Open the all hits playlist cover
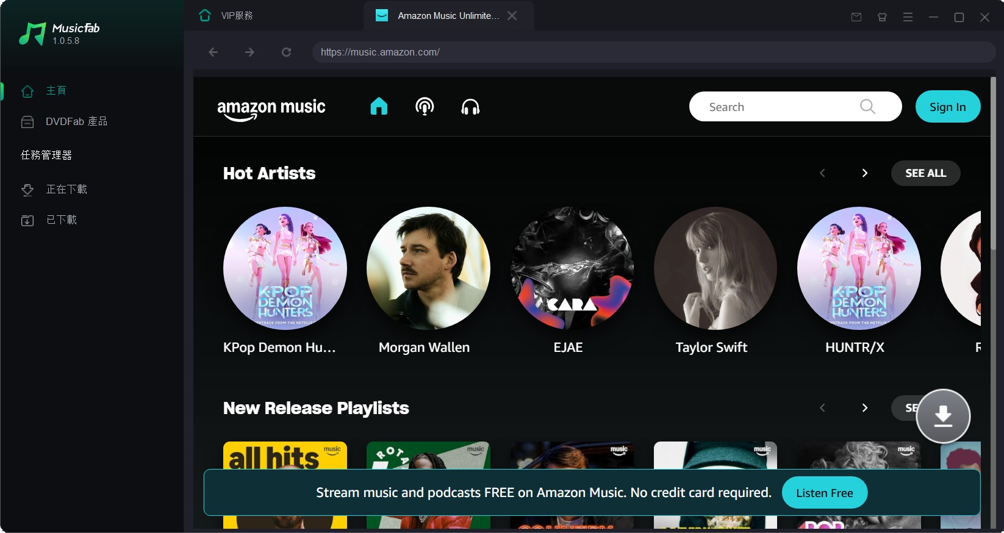Image resolution: width=1004 pixels, height=533 pixels. click(285, 455)
